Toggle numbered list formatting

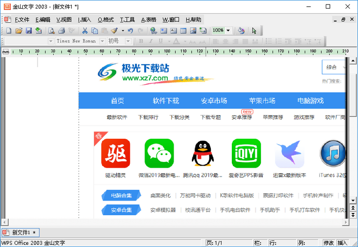click(x=278, y=41)
